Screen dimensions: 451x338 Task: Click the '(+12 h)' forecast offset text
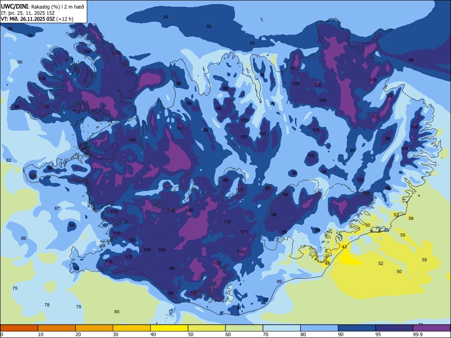[65, 19]
